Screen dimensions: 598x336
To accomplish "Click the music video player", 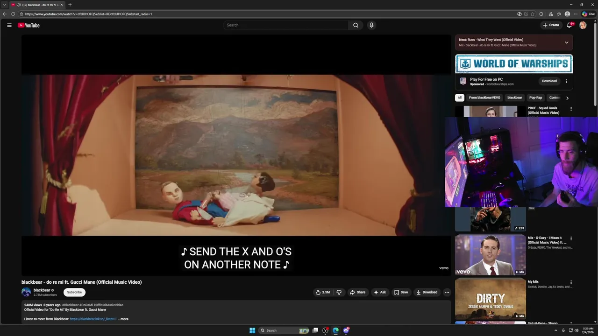I will click(236, 155).
